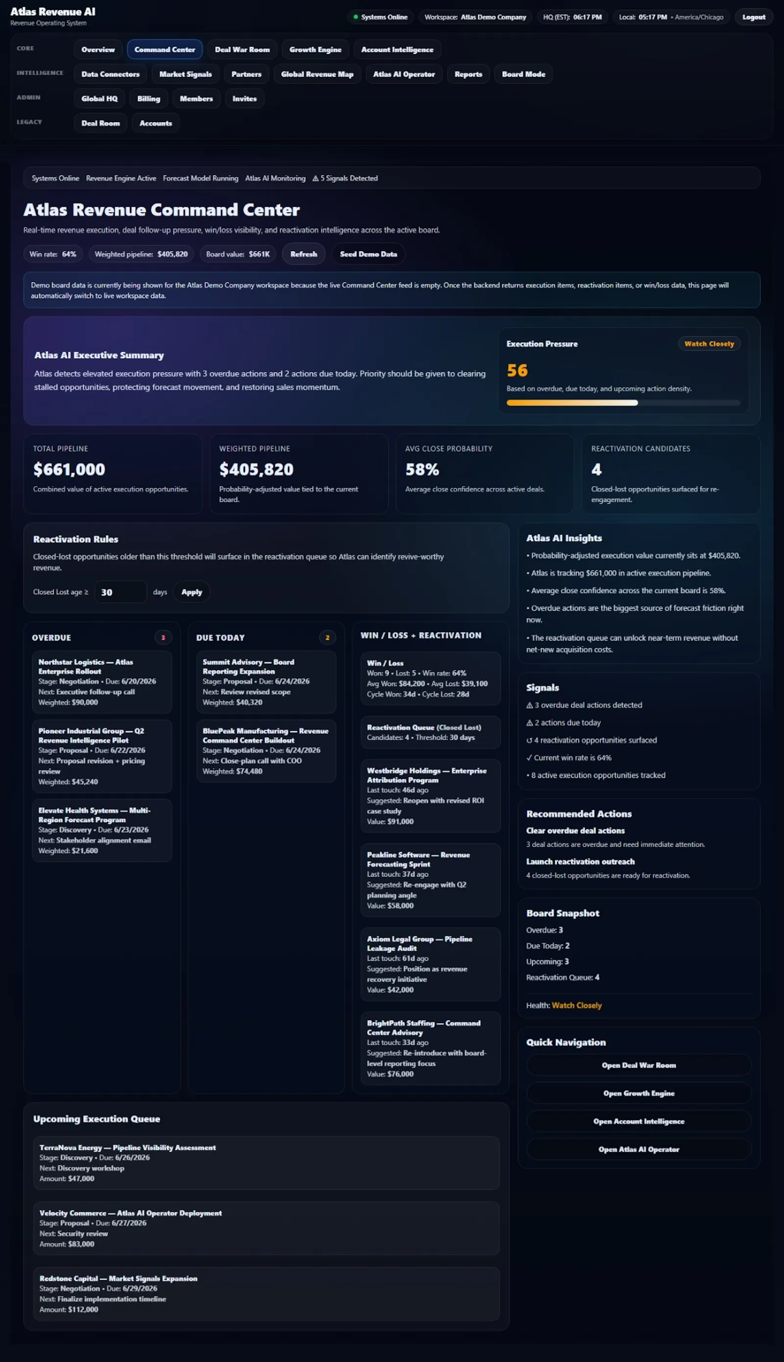Click the Systems Online status pill in header
Screen dimensions: 784x1362
[380, 17]
